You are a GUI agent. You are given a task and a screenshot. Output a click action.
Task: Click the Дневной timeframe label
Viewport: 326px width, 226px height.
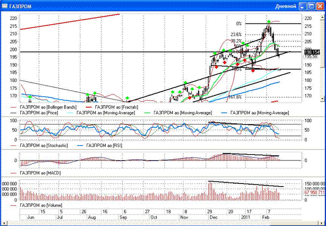(x=285, y=6)
